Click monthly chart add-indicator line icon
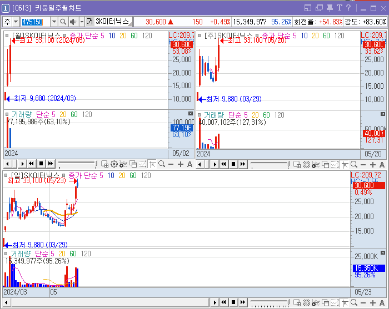Screen dimensions: 389x309 pos(123,164)
